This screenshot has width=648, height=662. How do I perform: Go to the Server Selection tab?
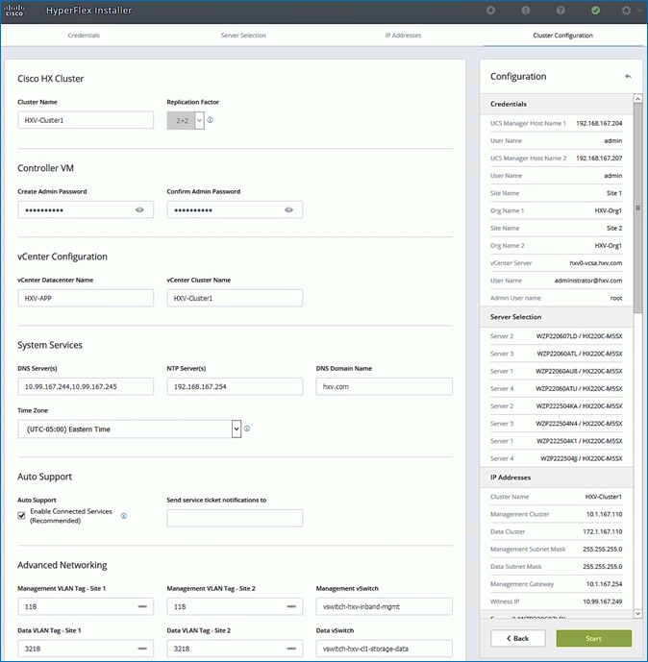[243, 36]
